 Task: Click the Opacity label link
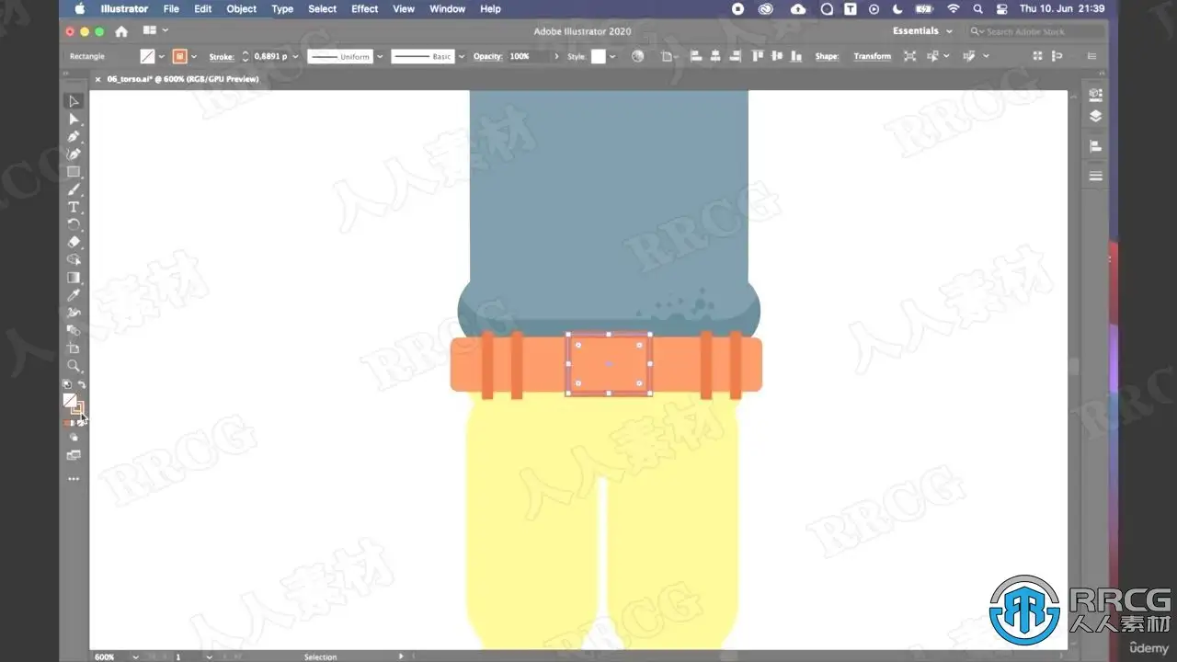click(487, 56)
